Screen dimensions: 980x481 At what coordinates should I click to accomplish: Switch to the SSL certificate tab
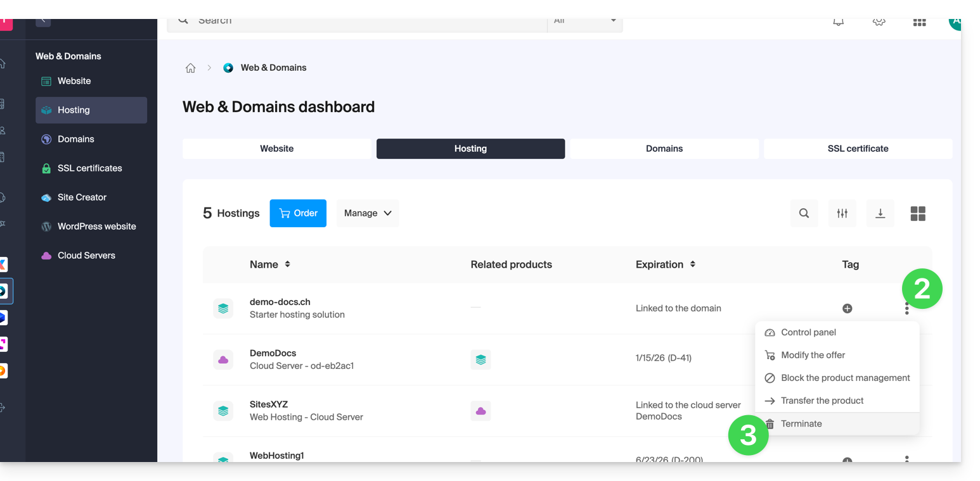click(858, 149)
